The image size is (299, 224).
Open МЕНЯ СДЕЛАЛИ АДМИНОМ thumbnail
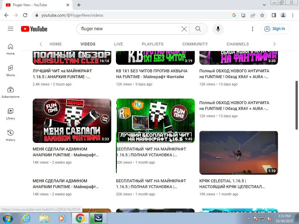[x=72, y=121]
